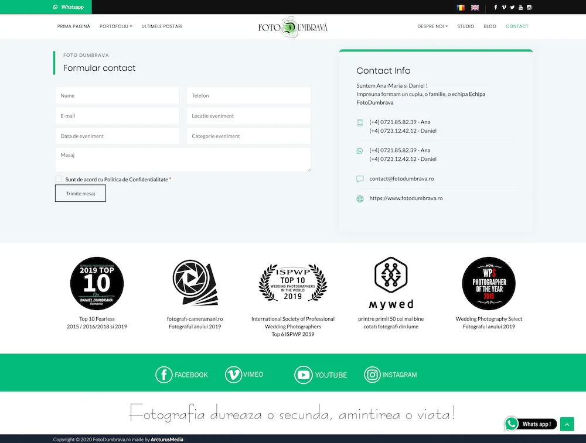Image resolution: width=586 pixels, height=443 pixels.
Task: Open the Ultimele Postari page
Action: [x=162, y=26]
